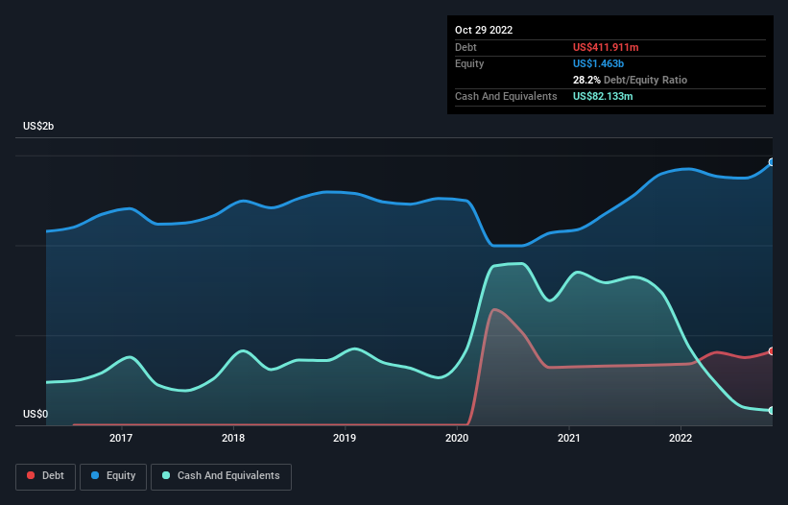Click the tooltip Cash And Equivalents label
The width and height of the screenshot is (788, 505).
(x=506, y=96)
